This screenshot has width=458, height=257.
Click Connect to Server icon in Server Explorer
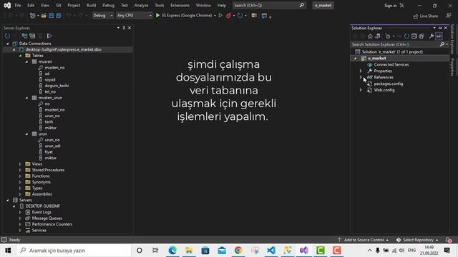pos(32,36)
